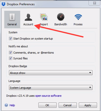Screen dimensions: 101x111
Task: Open the Help text link
Action: [12, 105]
